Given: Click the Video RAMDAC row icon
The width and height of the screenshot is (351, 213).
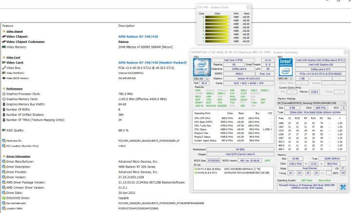Looking at the screenshot, I should pos(4,73).
